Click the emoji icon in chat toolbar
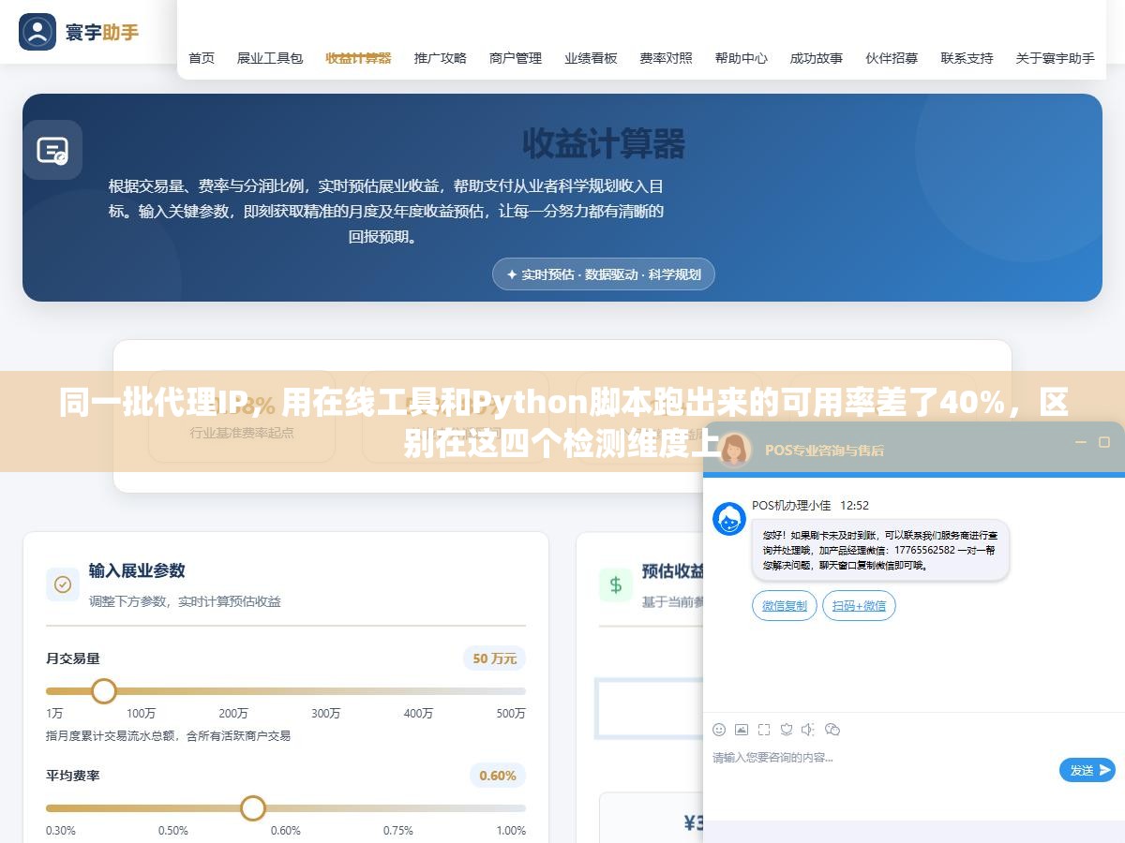 [x=719, y=730]
